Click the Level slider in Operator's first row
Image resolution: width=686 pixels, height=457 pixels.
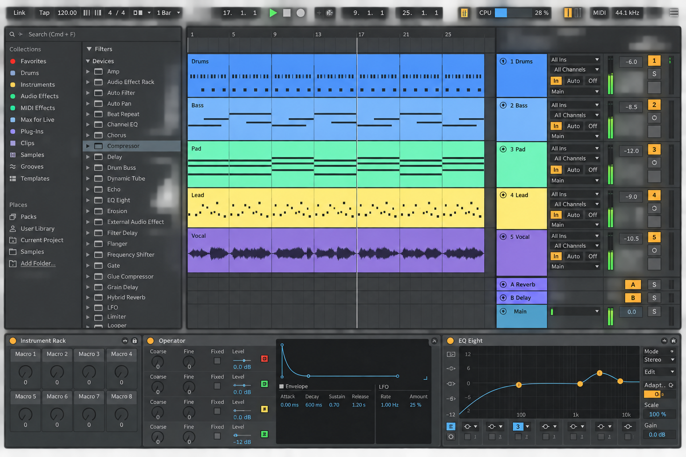[243, 360]
